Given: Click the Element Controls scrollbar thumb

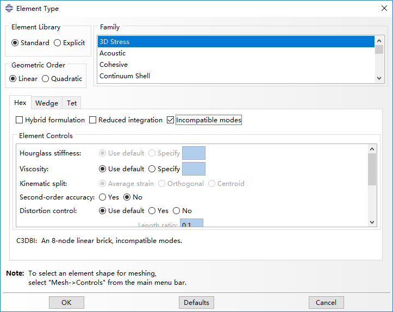Looking at the screenshot, I should pyautogui.click(x=372, y=170).
